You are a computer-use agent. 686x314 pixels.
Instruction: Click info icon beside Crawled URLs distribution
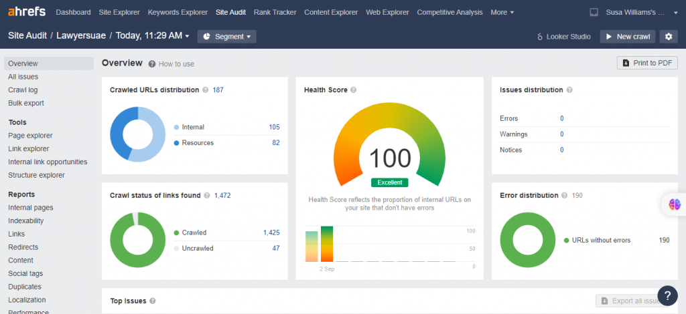click(x=205, y=90)
